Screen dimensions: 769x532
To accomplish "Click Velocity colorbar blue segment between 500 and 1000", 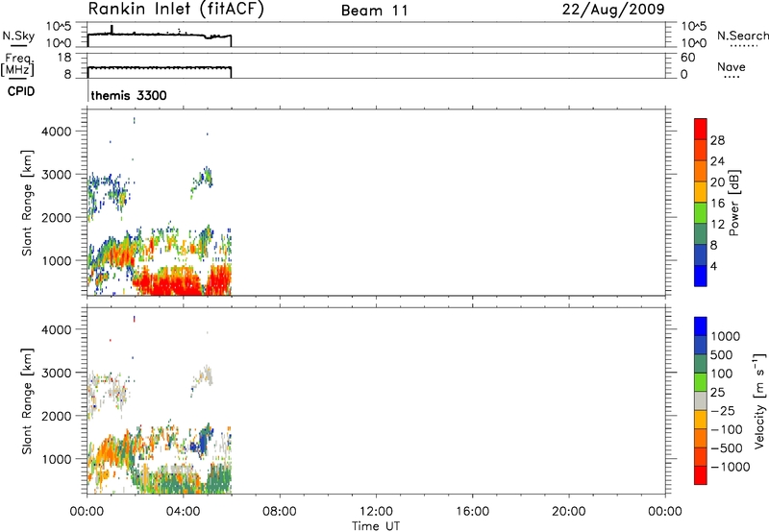I will pos(701,346).
